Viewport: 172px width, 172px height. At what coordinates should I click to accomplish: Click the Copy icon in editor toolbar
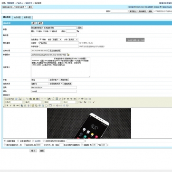click(27, 99)
